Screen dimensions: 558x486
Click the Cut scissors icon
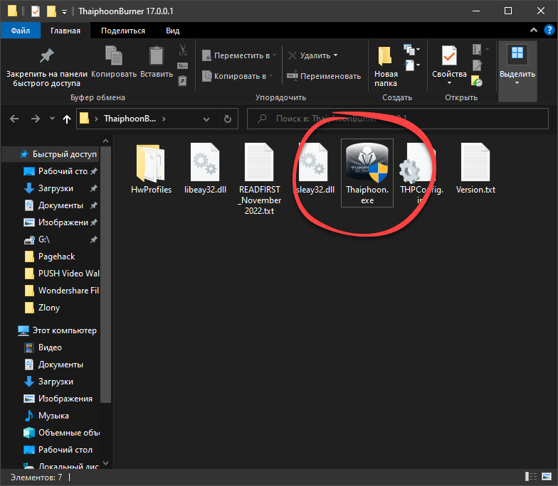coord(183,50)
